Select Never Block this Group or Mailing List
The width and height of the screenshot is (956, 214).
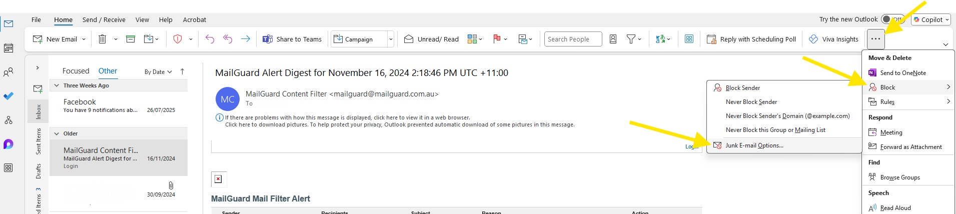point(784,129)
